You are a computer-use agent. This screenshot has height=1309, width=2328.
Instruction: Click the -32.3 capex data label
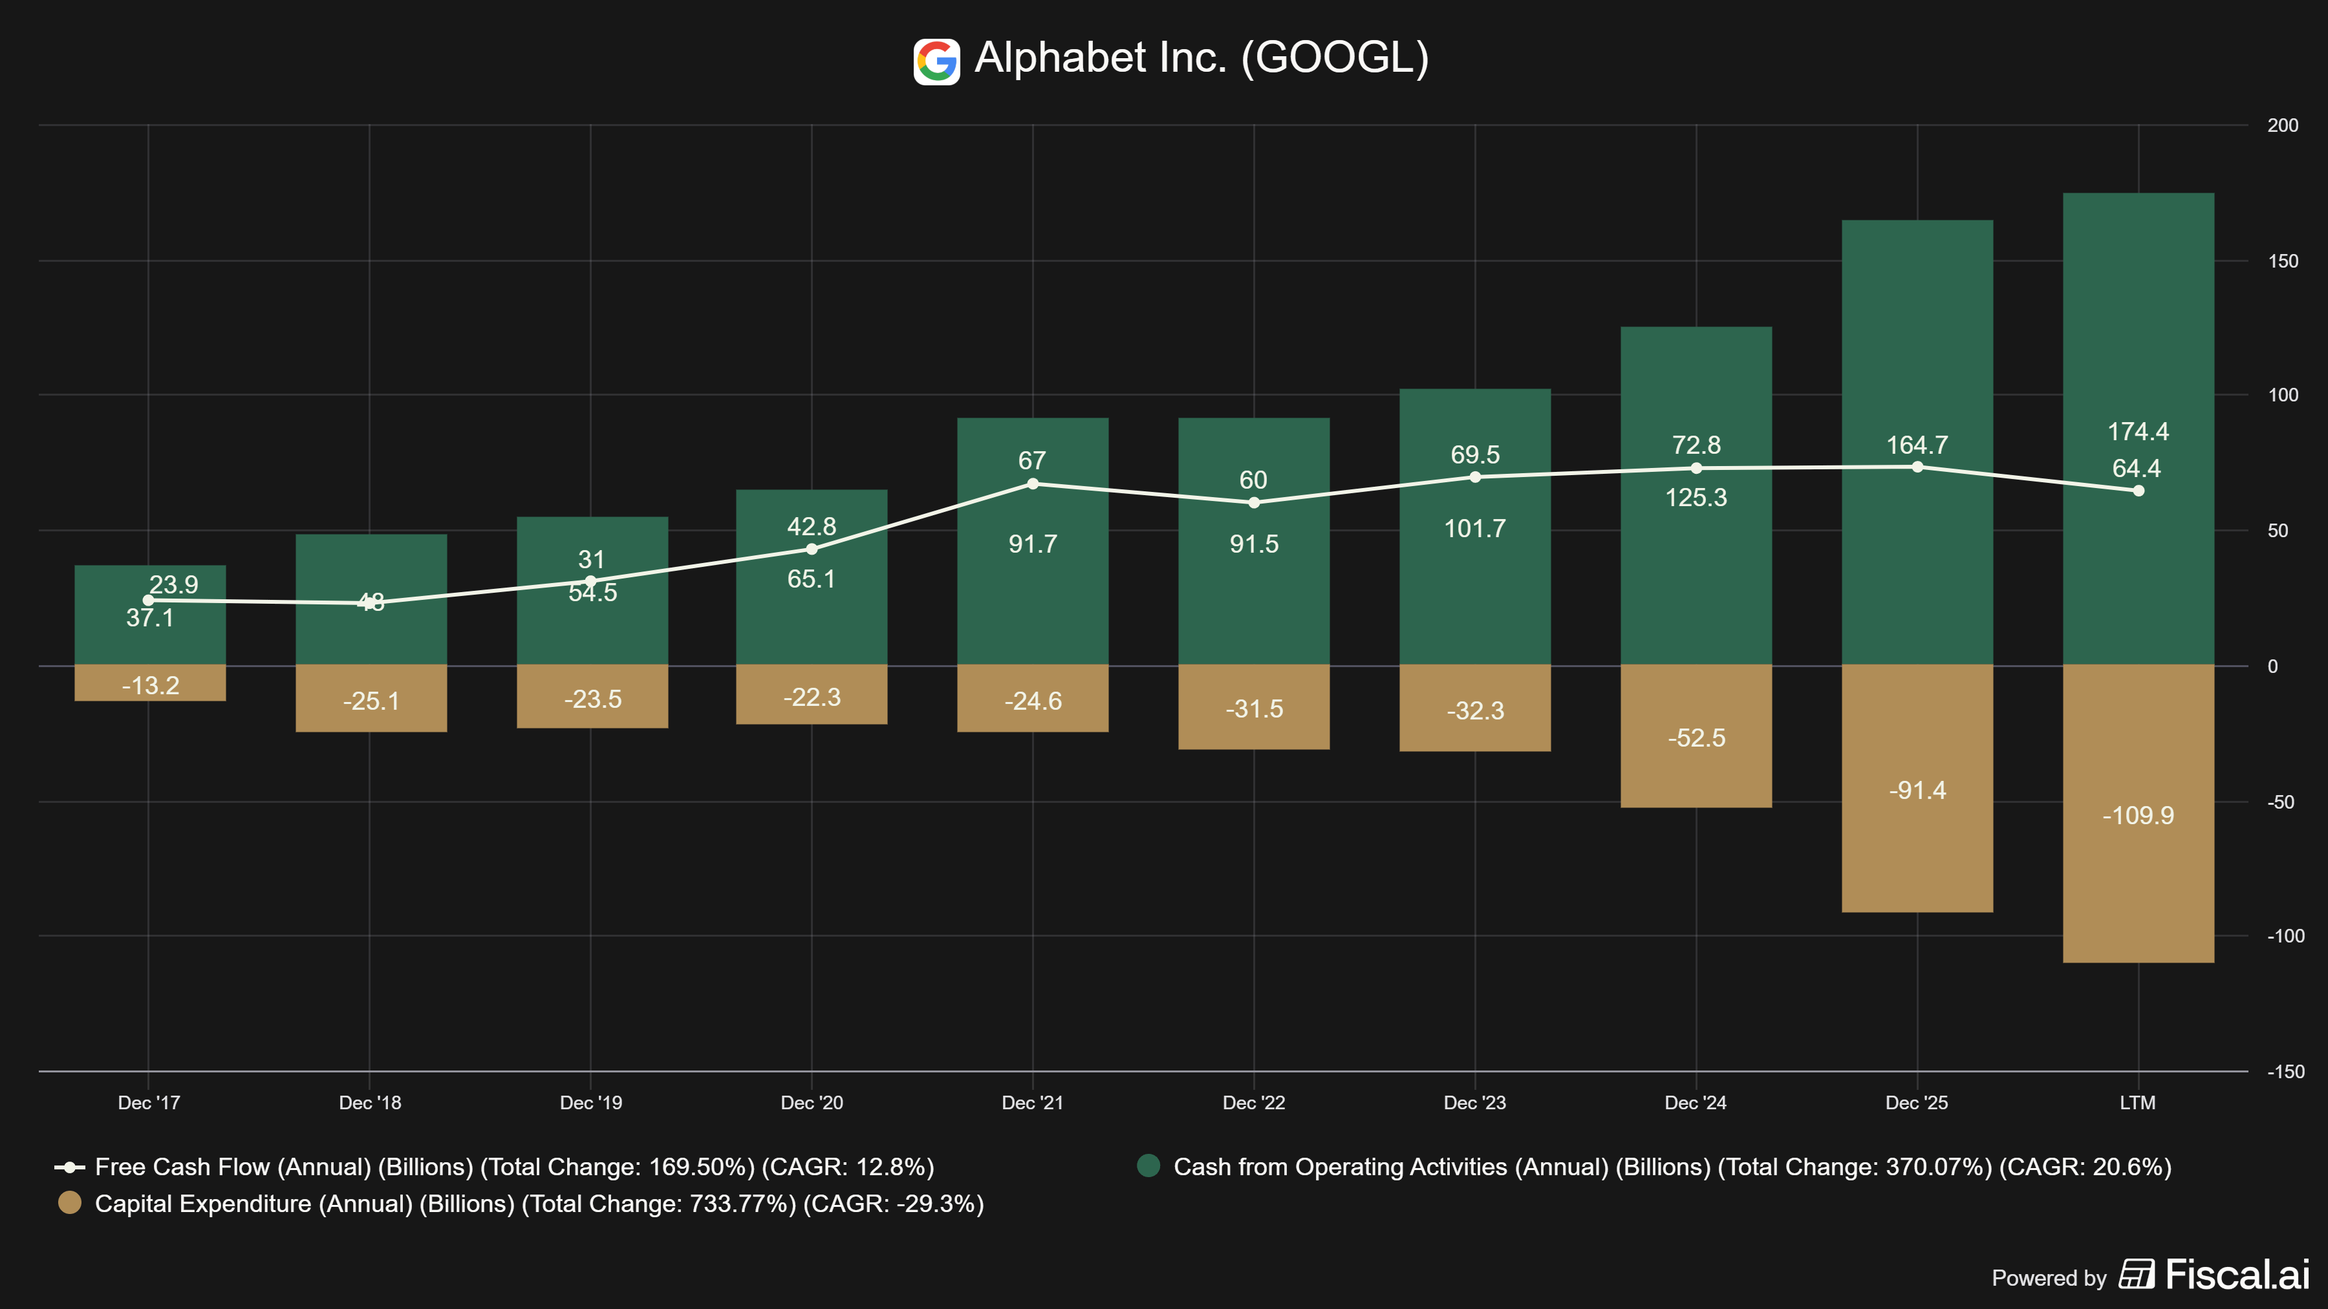[1476, 711]
